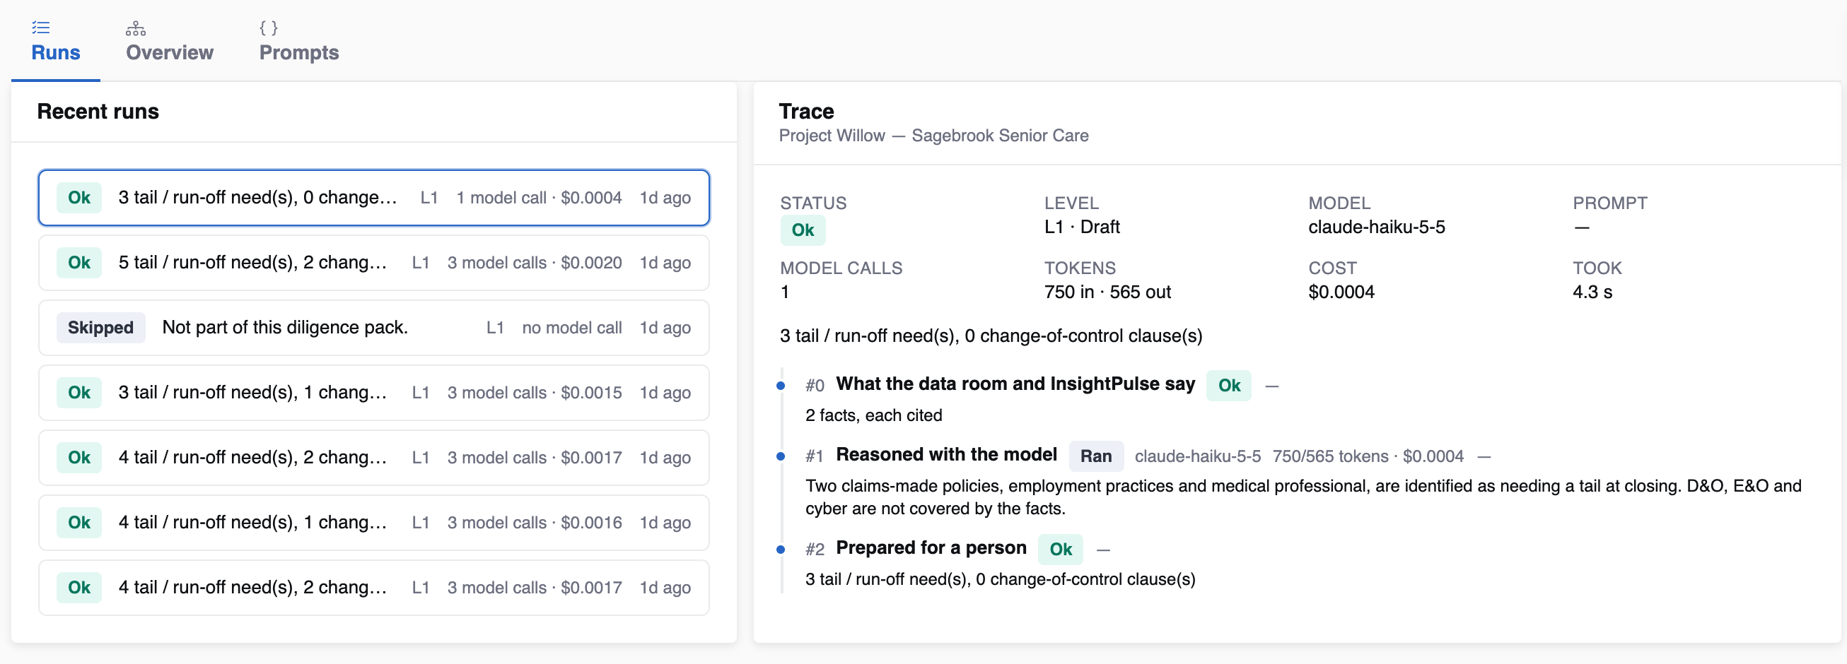Switch to the Overview tab
Viewport: 1847px width, 664px height.
click(169, 41)
